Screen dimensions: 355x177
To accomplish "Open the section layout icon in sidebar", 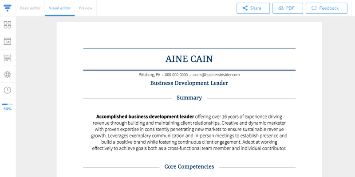I will 8,58.
